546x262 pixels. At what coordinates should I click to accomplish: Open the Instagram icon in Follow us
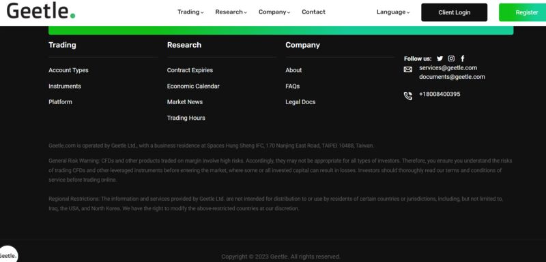click(x=451, y=59)
